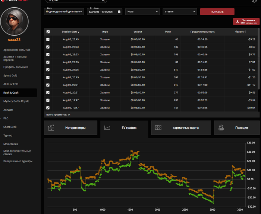Uncheck the session with 817 hands
This screenshot has width=261, height=214.
click(48, 85)
